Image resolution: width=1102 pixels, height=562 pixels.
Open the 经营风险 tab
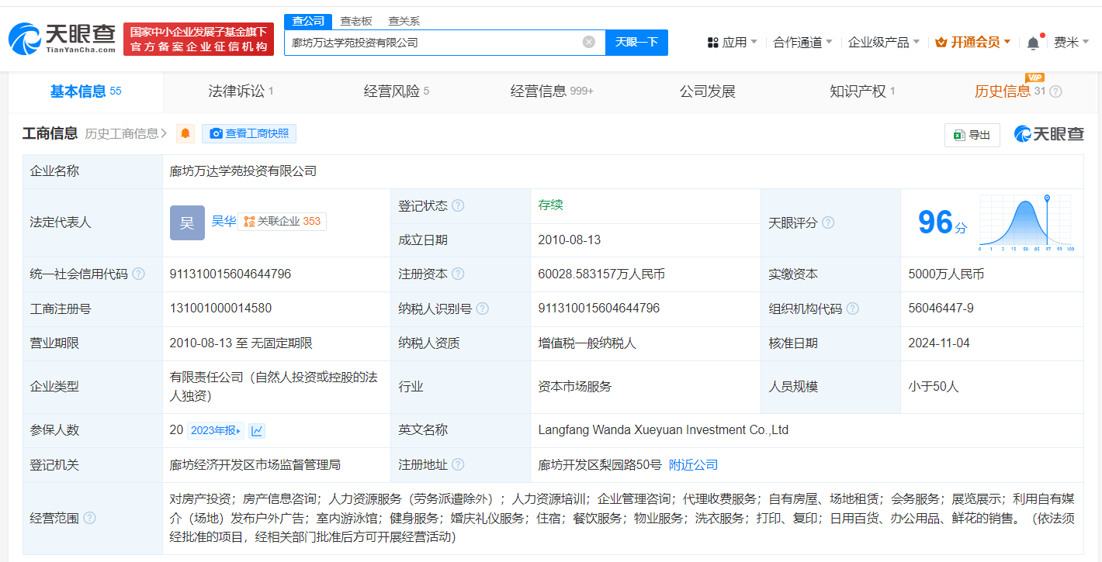[x=396, y=91]
